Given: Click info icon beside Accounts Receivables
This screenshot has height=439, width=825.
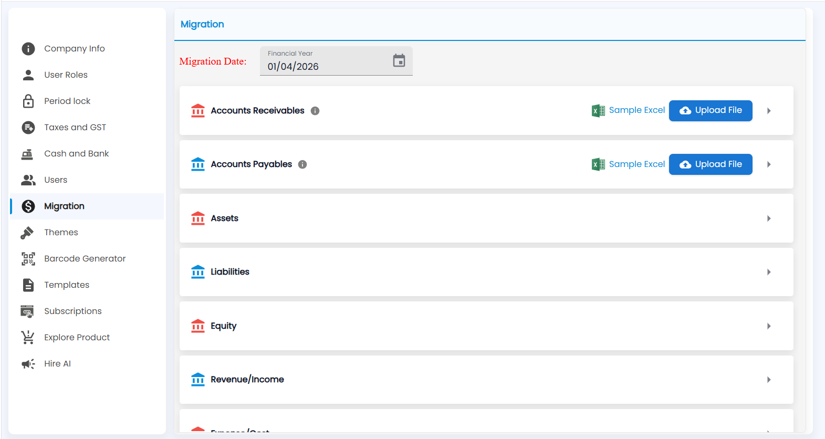Looking at the screenshot, I should pos(315,111).
